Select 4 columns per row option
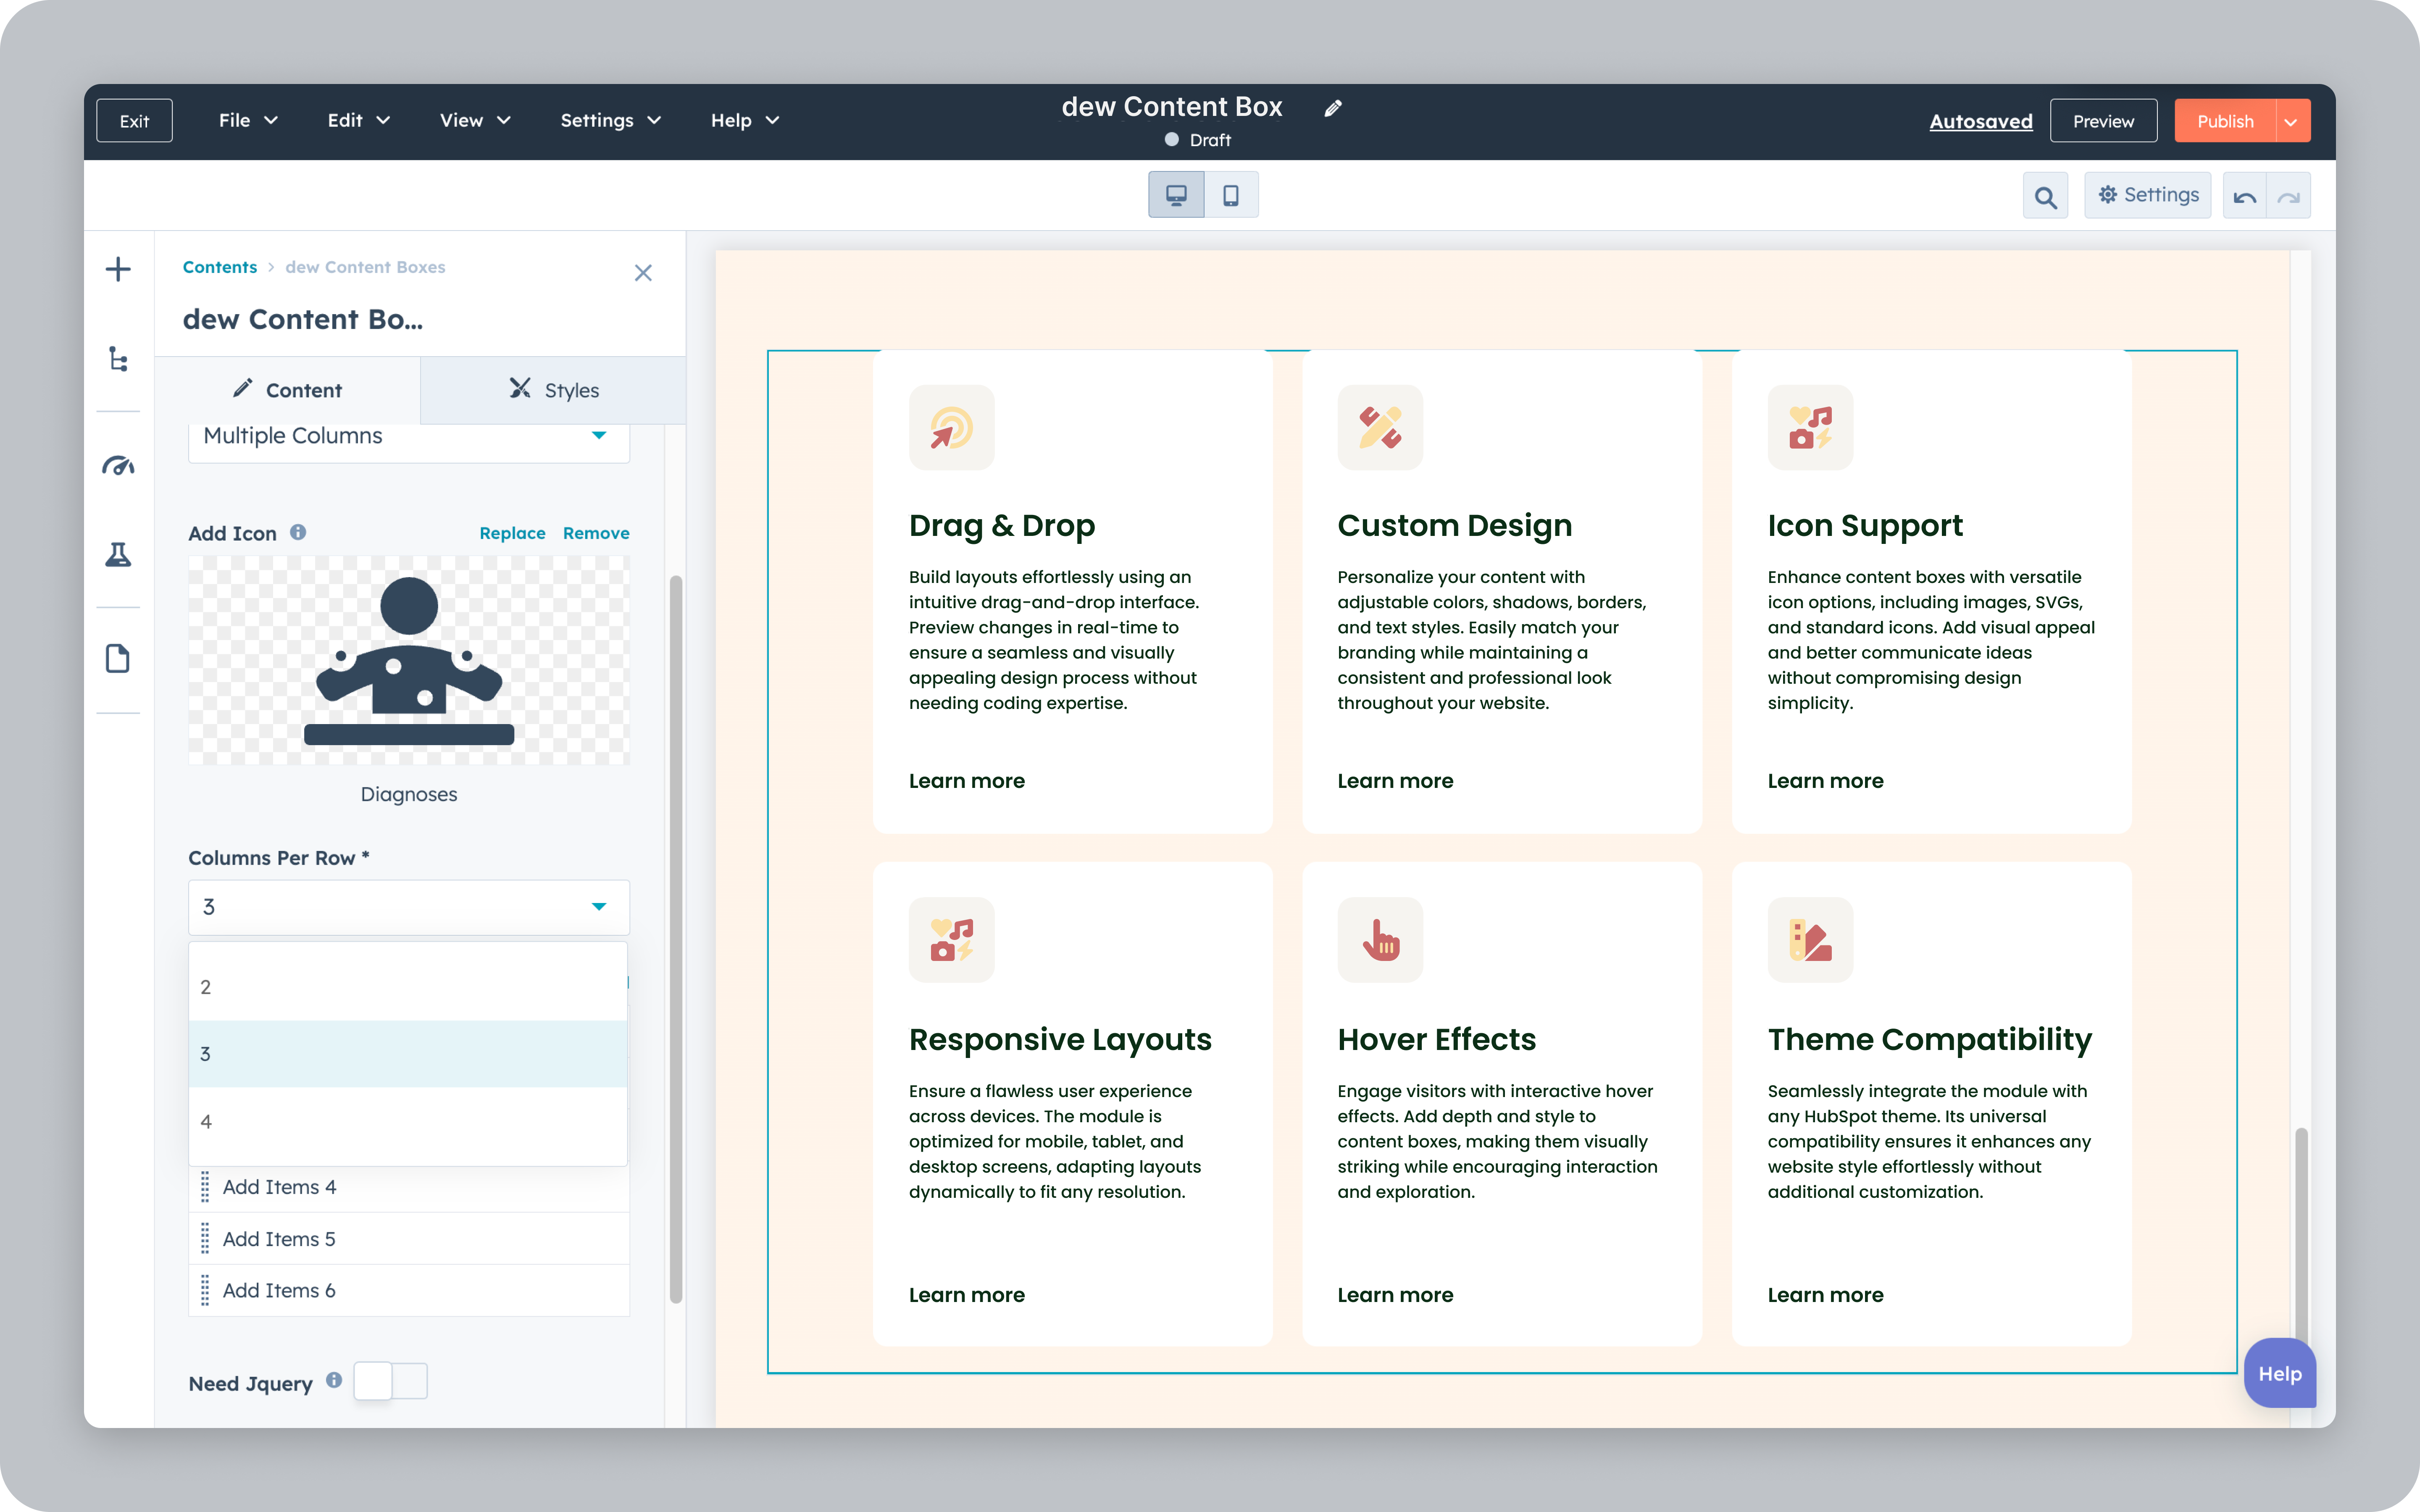This screenshot has width=2420, height=1512. coord(407,1121)
